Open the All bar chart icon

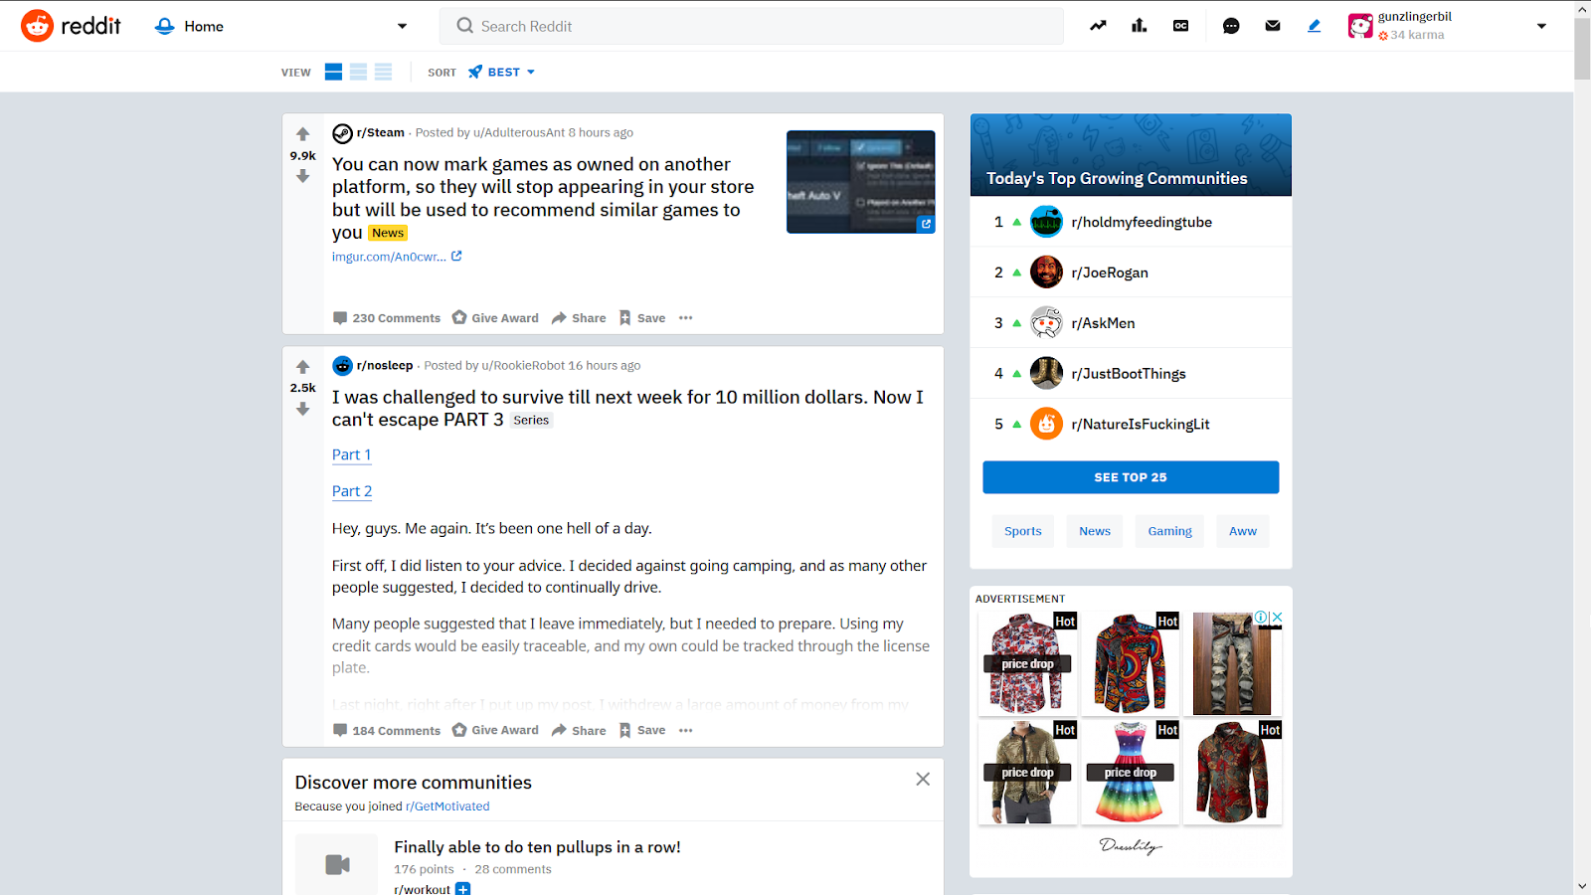(1140, 26)
